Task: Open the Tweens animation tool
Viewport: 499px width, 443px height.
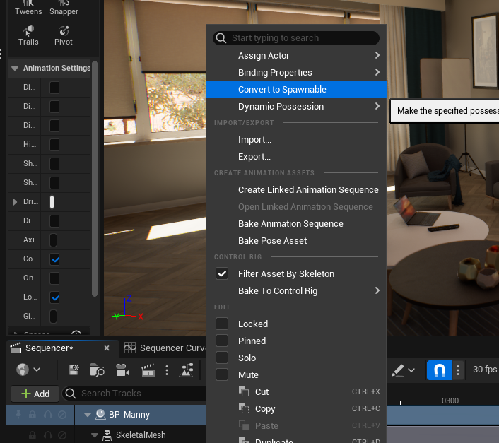Action: [28, 8]
